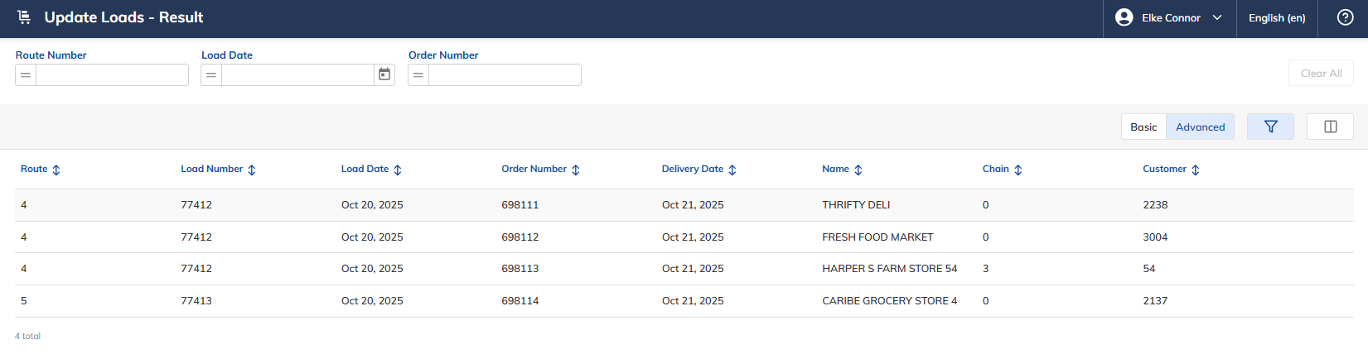Switch to Basic filter mode

1143,127
